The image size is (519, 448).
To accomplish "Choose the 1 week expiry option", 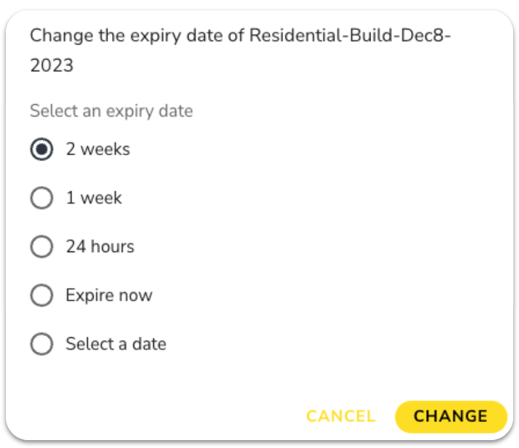I will click(42, 198).
